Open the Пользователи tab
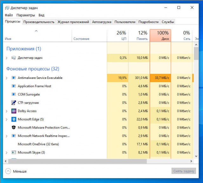The width and height of the screenshot is (203, 183). coord(125,22)
